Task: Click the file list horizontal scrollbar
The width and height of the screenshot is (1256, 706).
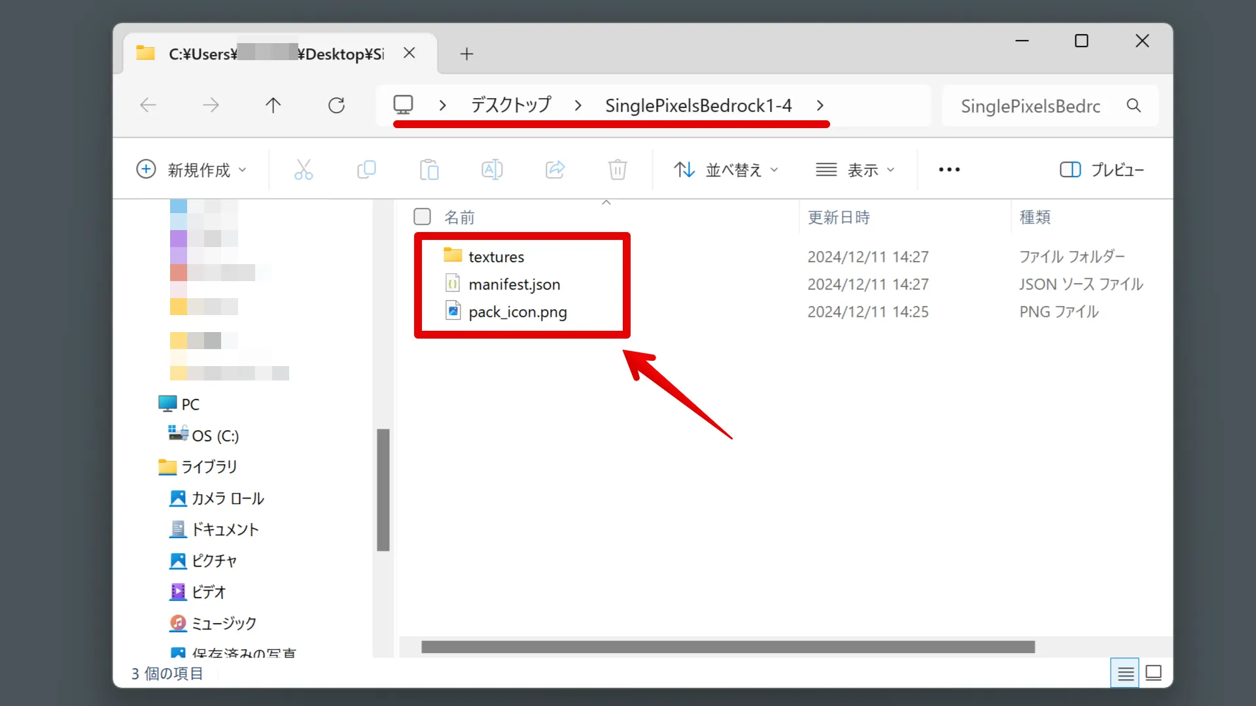Action: (x=728, y=647)
